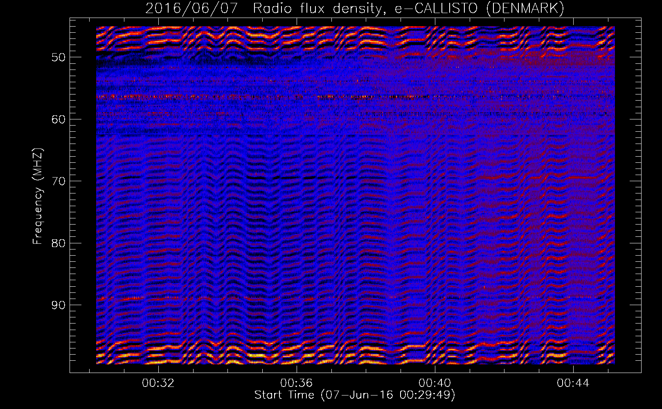Image resolution: width=662 pixels, height=409 pixels.
Task: Click the 70 frequency tick label
Action: (58, 181)
